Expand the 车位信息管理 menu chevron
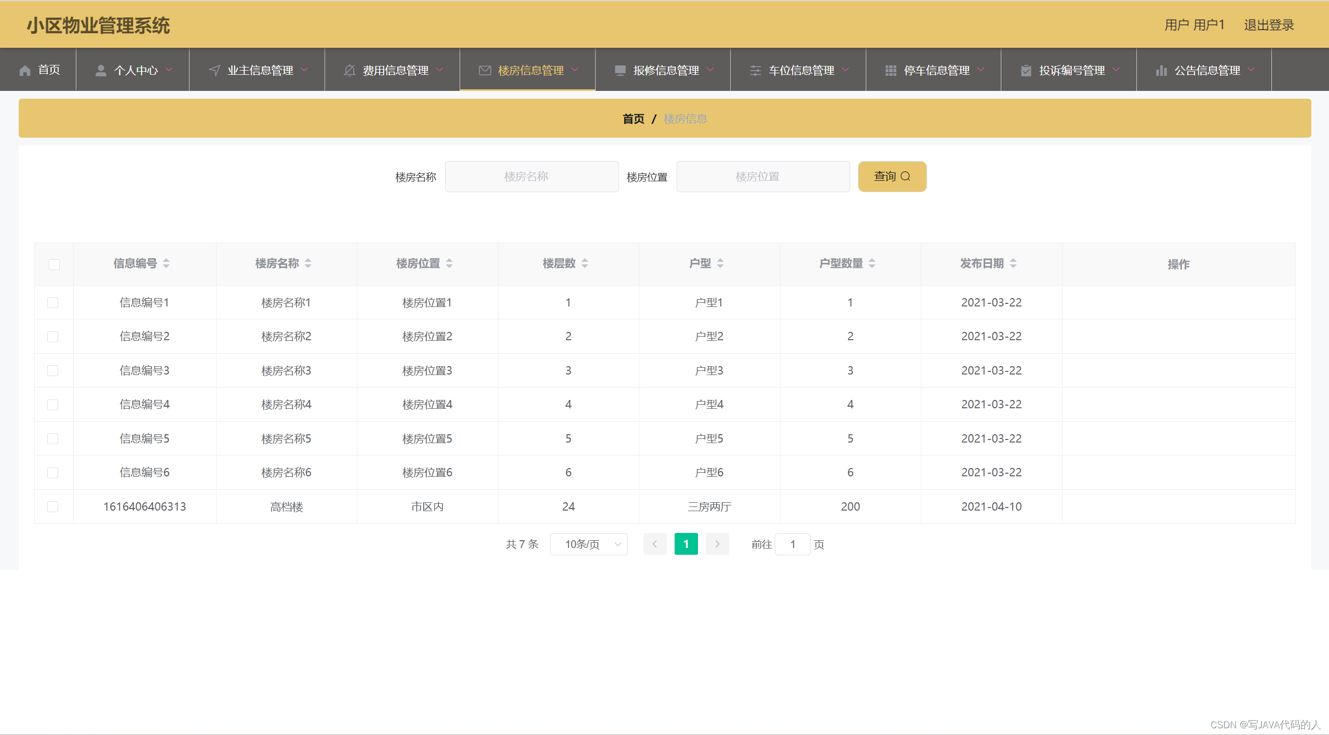1329x735 pixels. [845, 70]
